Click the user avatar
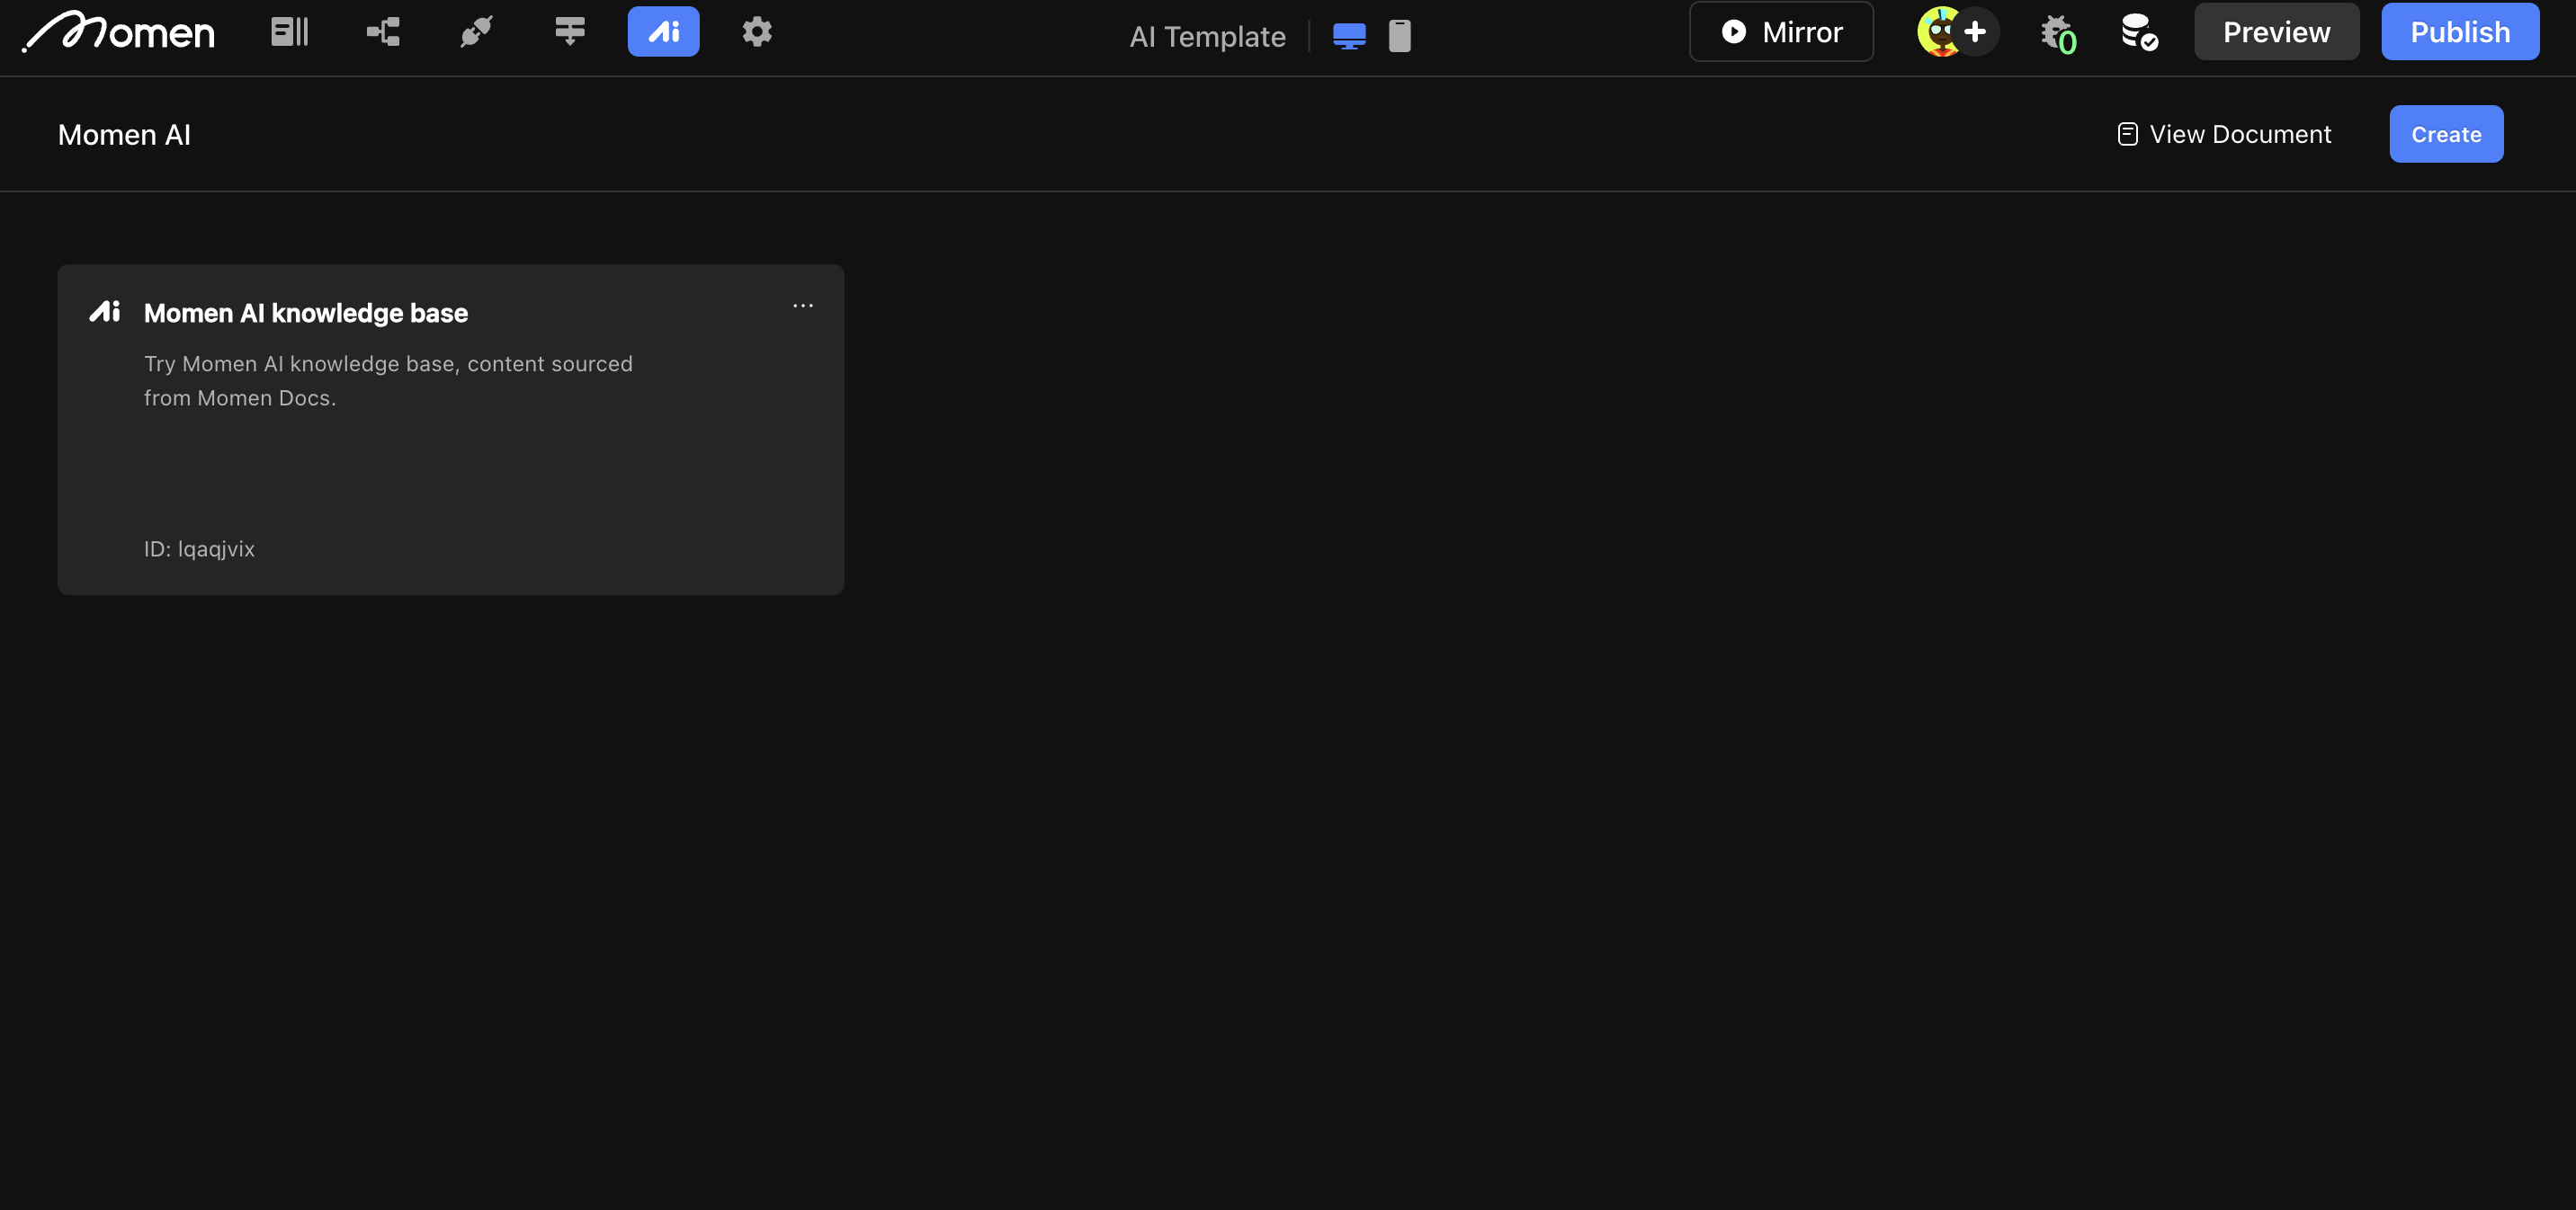Viewport: 2576px width, 1210px height. click(1938, 32)
